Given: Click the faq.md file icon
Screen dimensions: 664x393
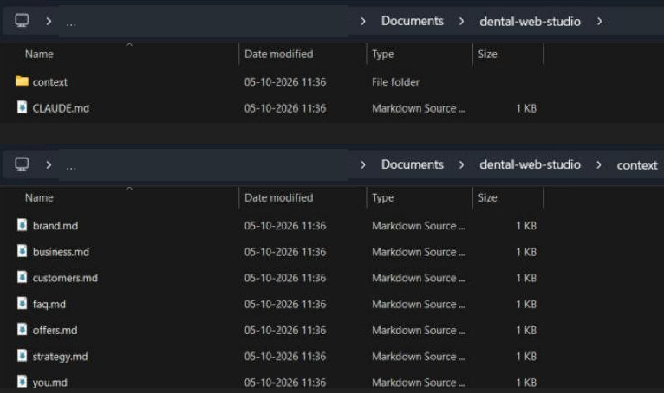Looking at the screenshot, I should pyautogui.click(x=22, y=303).
